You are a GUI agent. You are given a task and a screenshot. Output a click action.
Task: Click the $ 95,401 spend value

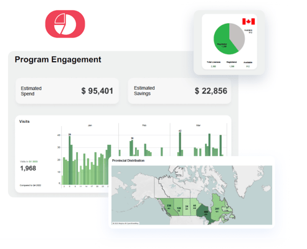[97, 91]
